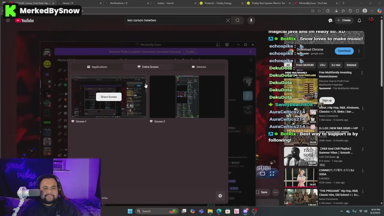Open the YouTube Create button
The height and width of the screenshot is (216, 384).
click(343, 20)
